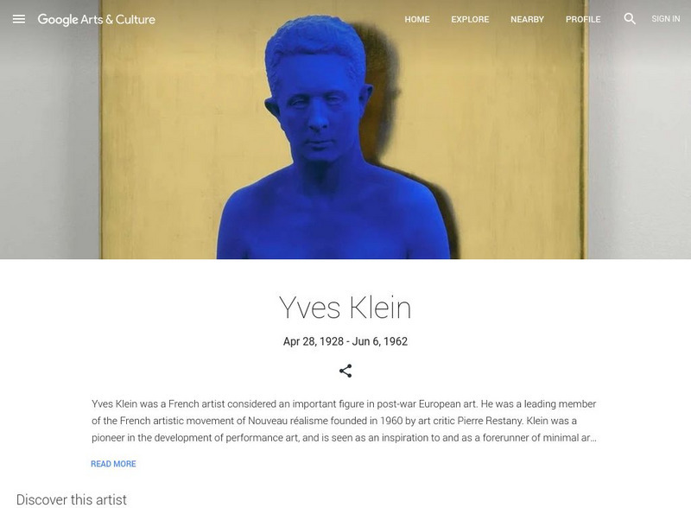Click the "Discover this artist" heading
Screen dimensions: 691x508
coord(72,499)
